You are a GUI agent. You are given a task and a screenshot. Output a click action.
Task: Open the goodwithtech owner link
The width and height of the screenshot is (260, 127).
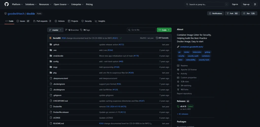tap(16, 14)
